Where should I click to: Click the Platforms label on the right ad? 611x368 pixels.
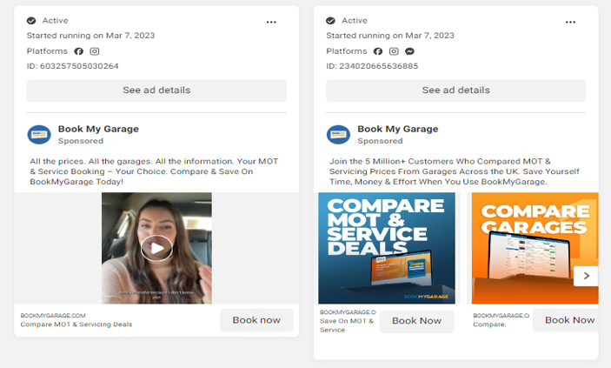347,51
